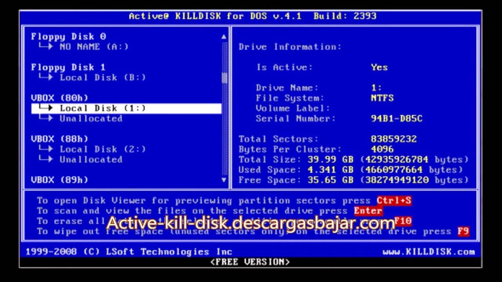Select Unallocated space under VBOX (88h)

point(91,159)
